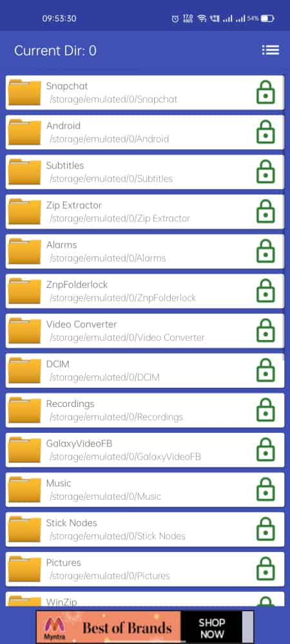This screenshot has width=290, height=644.
Task: Toggle lock on Android folder
Action: point(266,132)
